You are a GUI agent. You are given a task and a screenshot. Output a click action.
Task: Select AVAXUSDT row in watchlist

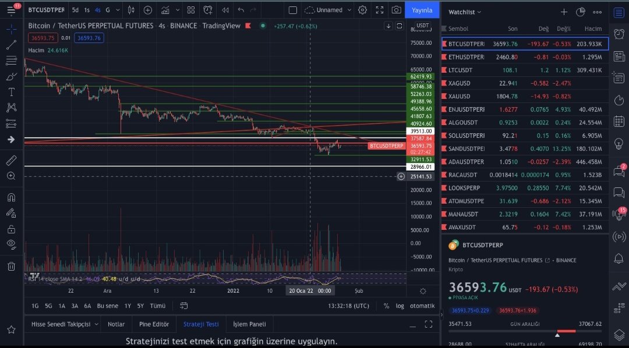click(525, 227)
